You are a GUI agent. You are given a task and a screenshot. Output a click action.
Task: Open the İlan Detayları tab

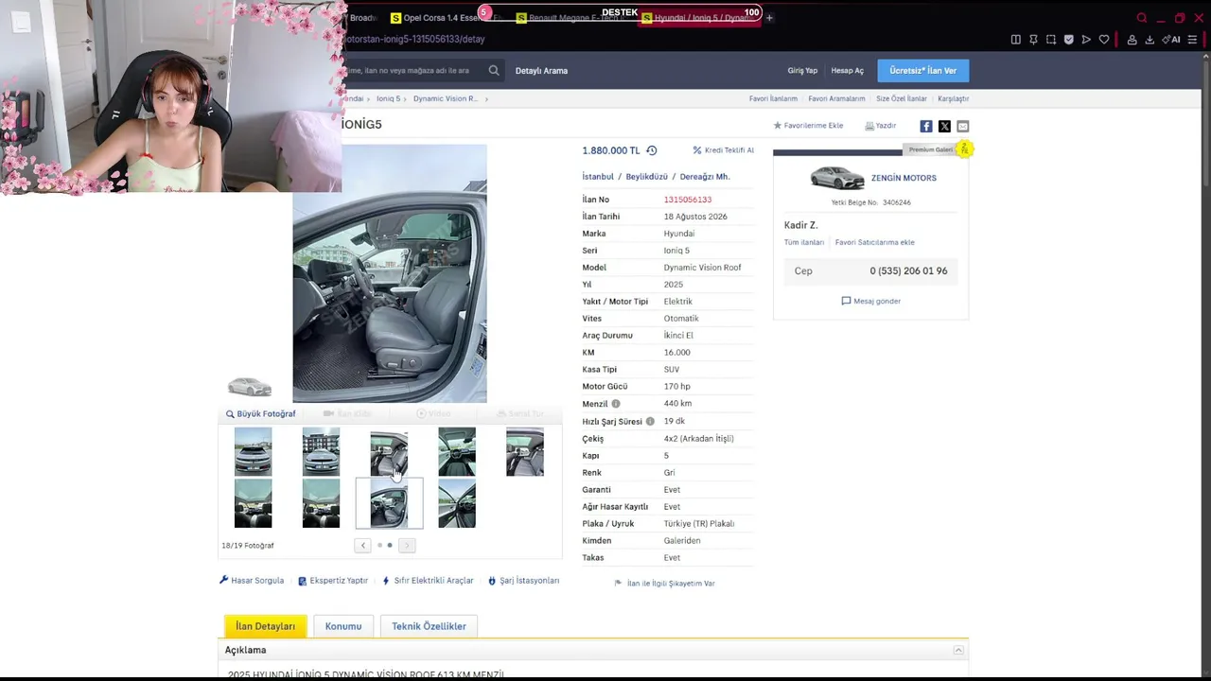pos(265,626)
